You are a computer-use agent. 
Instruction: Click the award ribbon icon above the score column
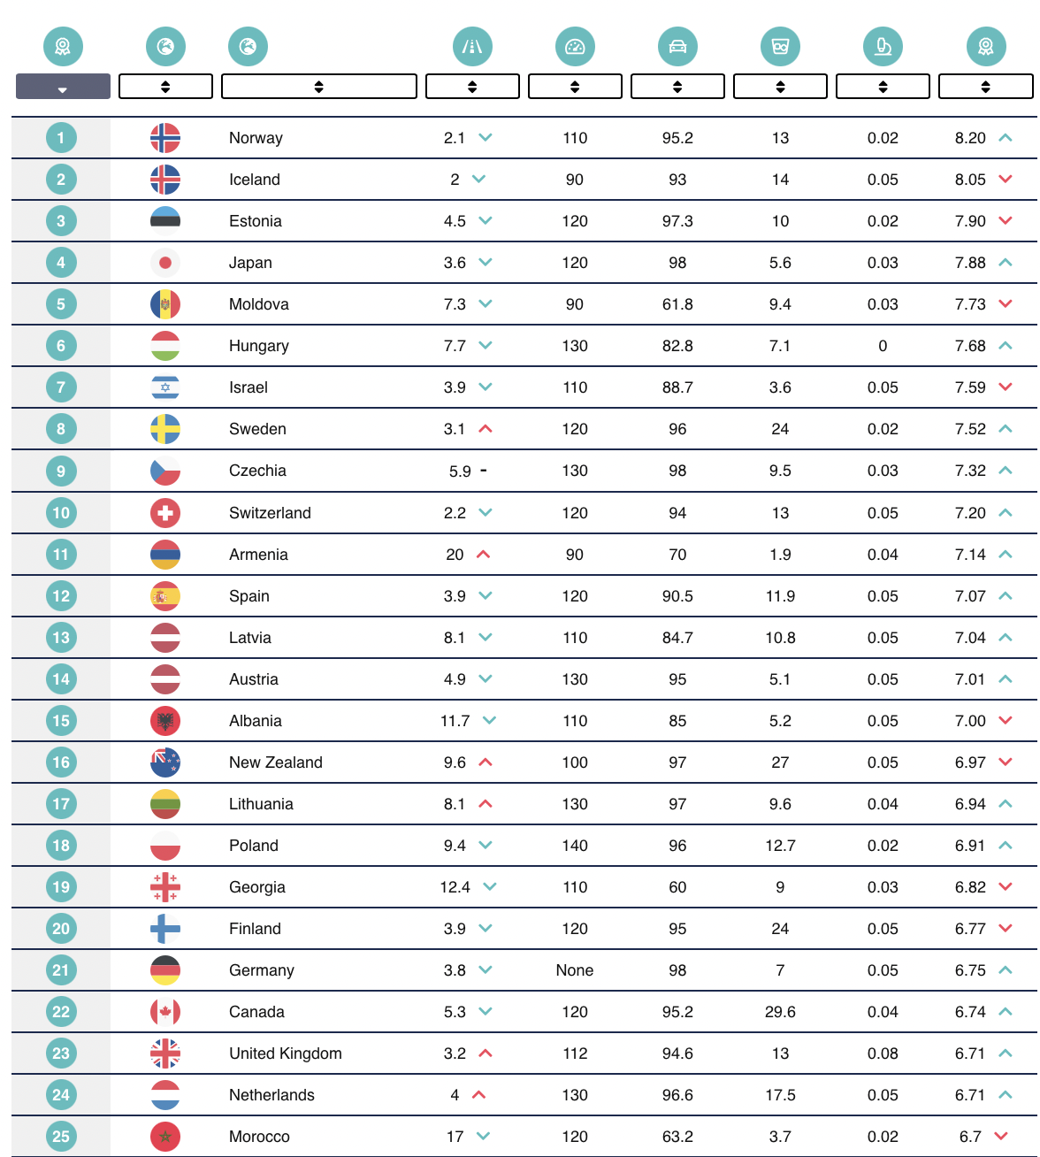tap(985, 47)
